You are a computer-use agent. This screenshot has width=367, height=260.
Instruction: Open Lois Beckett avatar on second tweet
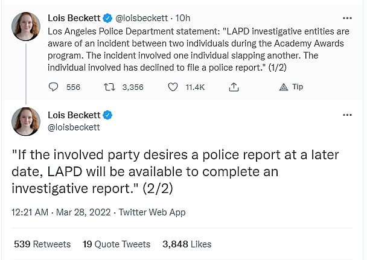click(x=25, y=121)
